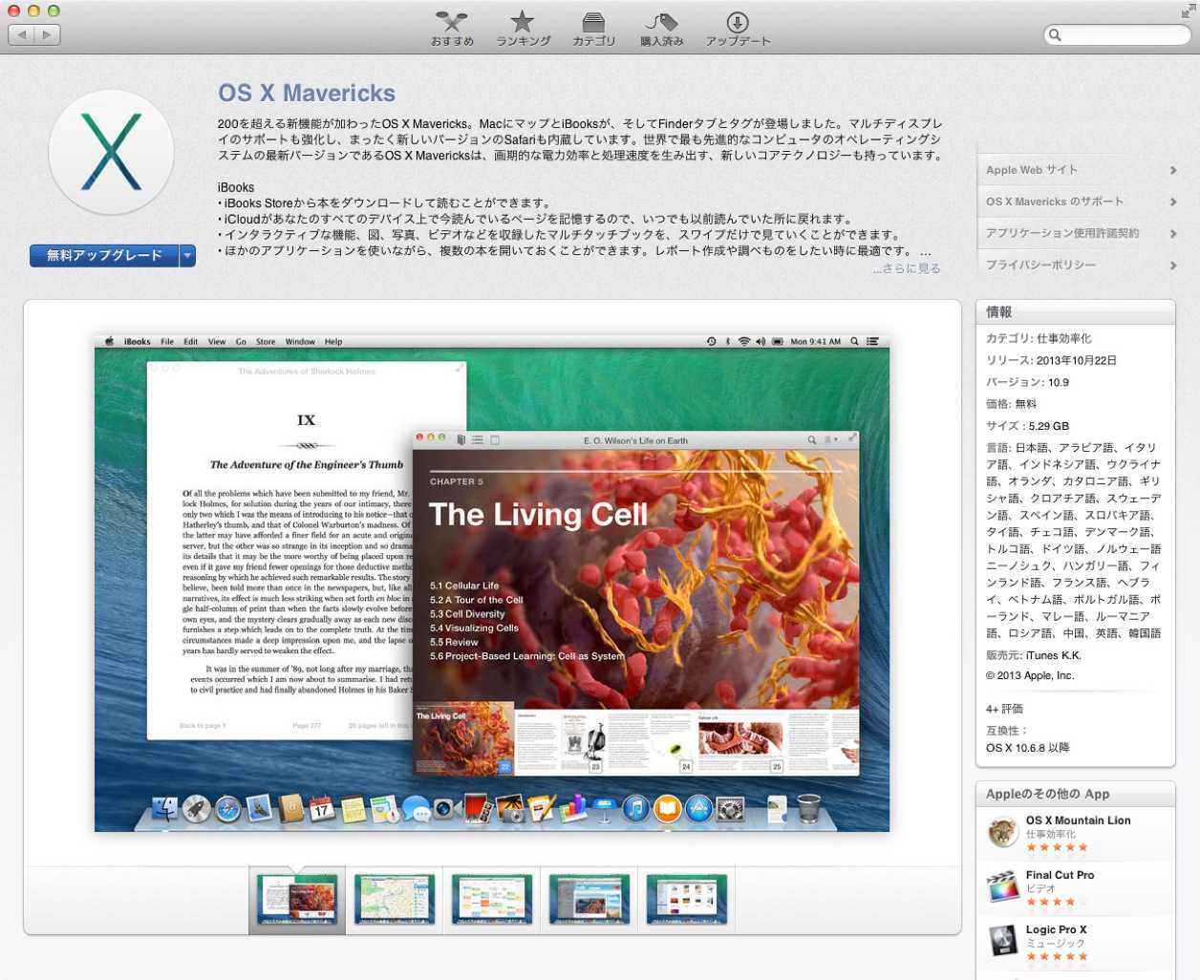The width and height of the screenshot is (1200, 980).
Task: Open Logic Pro X title link
Action: pos(1056,929)
